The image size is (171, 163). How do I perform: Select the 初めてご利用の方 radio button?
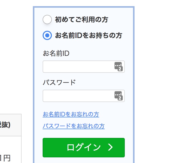47,19
